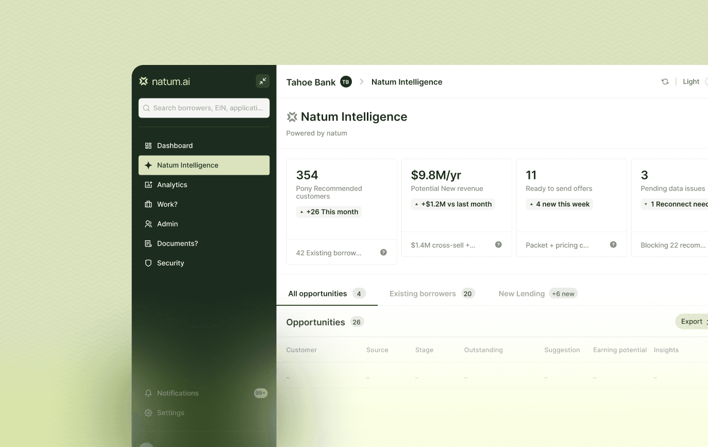Click the Outstanding column header
This screenshot has width=708, height=447.
(x=483, y=350)
